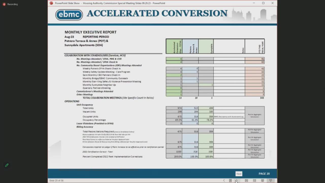This screenshot has height=183, width=325.
Task: Click the '974' total units cell
Action: point(174,108)
